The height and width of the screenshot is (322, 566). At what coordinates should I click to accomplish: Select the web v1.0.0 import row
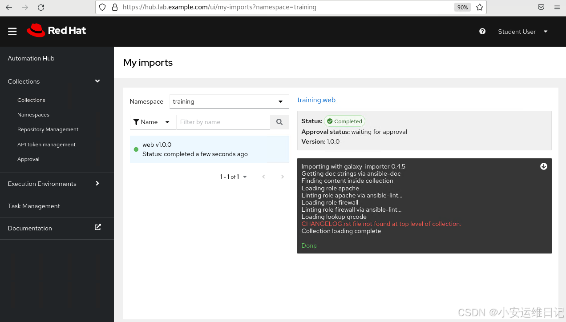pos(210,149)
